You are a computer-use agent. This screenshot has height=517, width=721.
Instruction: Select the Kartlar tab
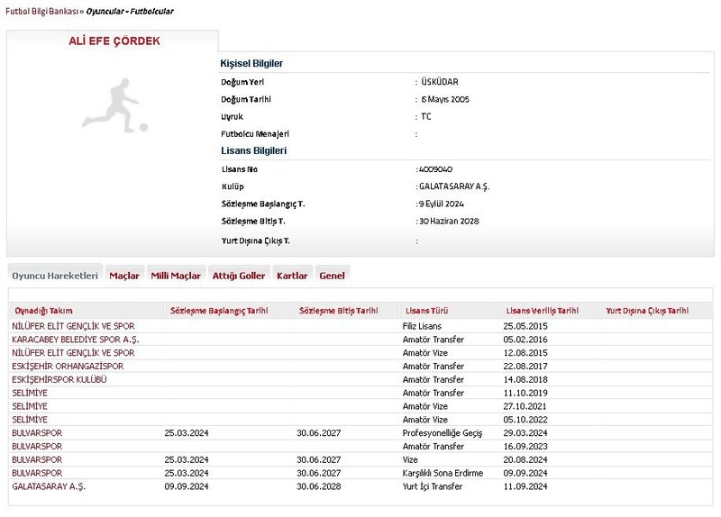click(292, 276)
